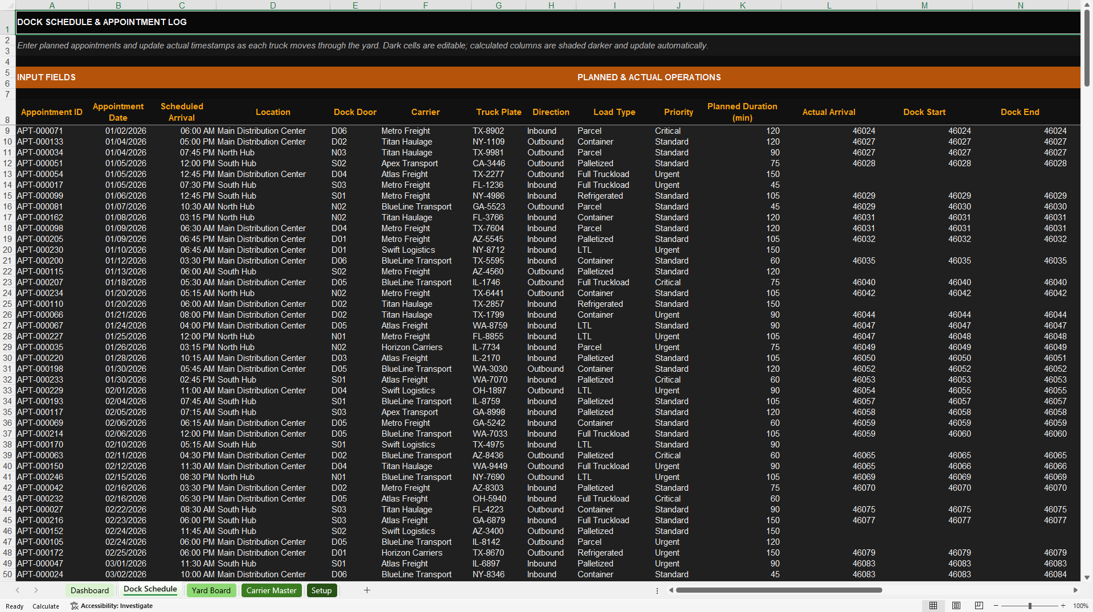This screenshot has width=1093, height=612.
Task: Select column L header
Action: [829, 5]
